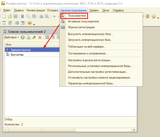Image resolution: width=160 pixels, height=137 pixels.
Task: Click the syntax helper book icon
Action: (x=148, y=16)
